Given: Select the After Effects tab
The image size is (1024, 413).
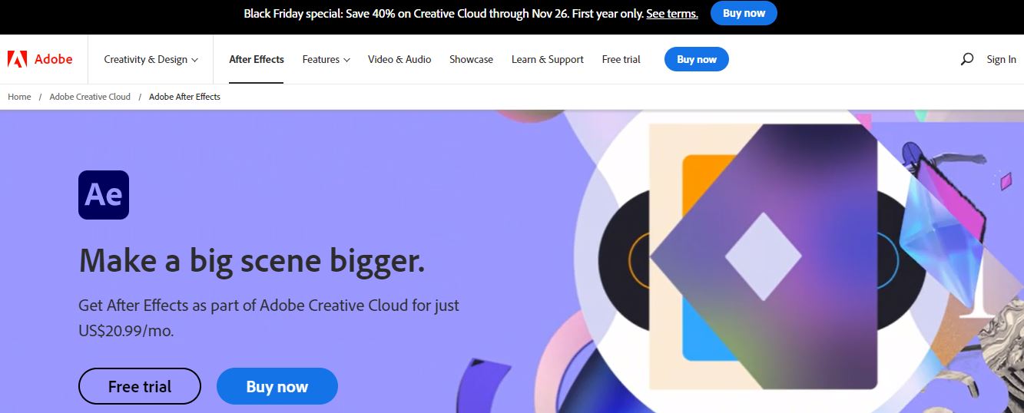Looking at the screenshot, I should tap(257, 59).
